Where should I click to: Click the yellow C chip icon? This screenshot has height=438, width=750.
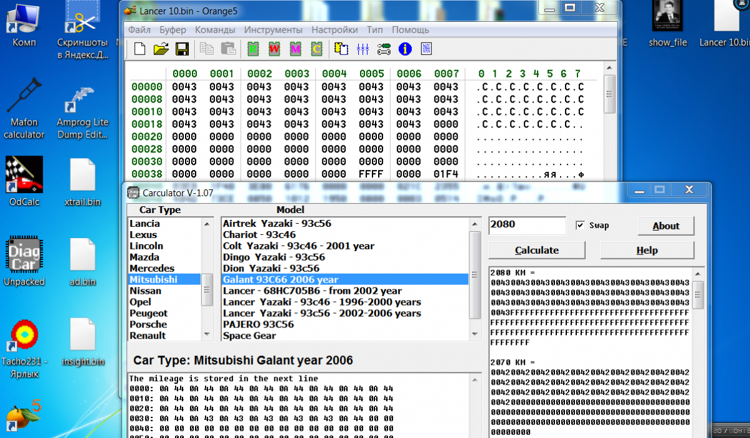(317, 49)
